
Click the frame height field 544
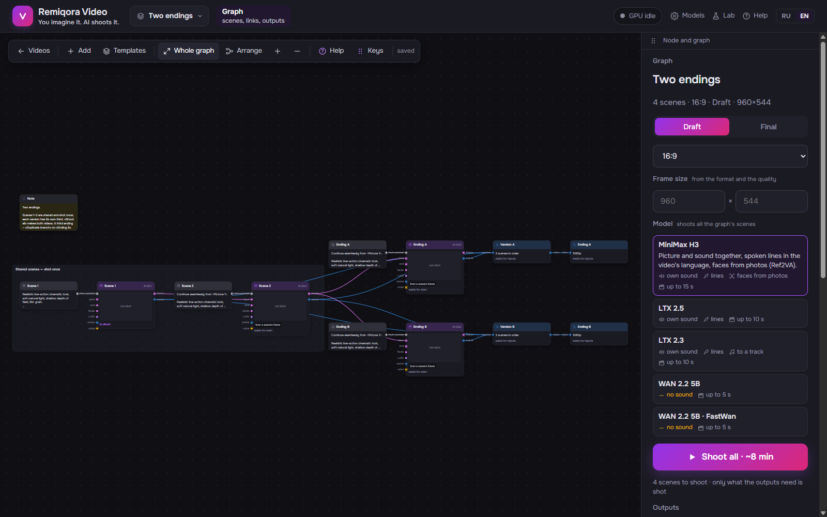coord(772,201)
